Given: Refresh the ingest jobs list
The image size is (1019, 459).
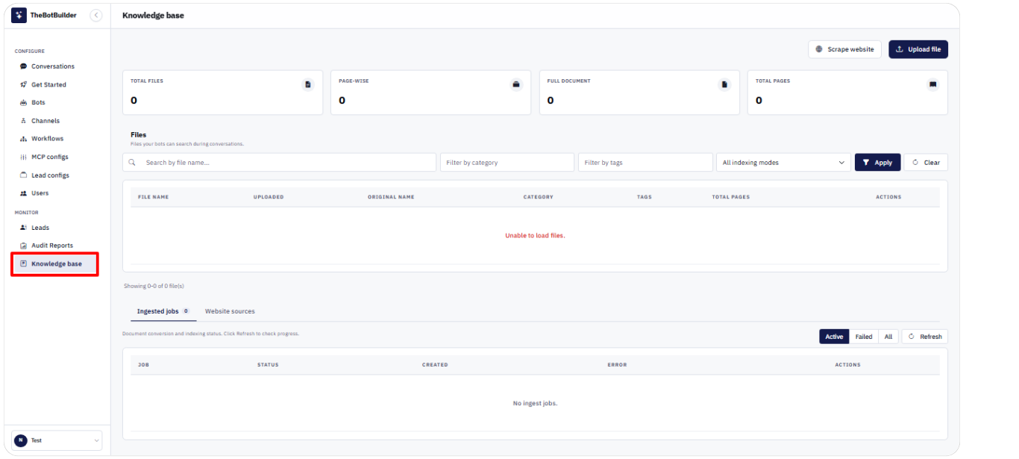Looking at the screenshot, I should click(925, 337).
